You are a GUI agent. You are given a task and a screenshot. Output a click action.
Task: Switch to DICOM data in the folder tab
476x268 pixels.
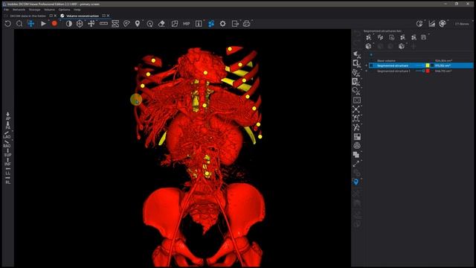(28, 16)
